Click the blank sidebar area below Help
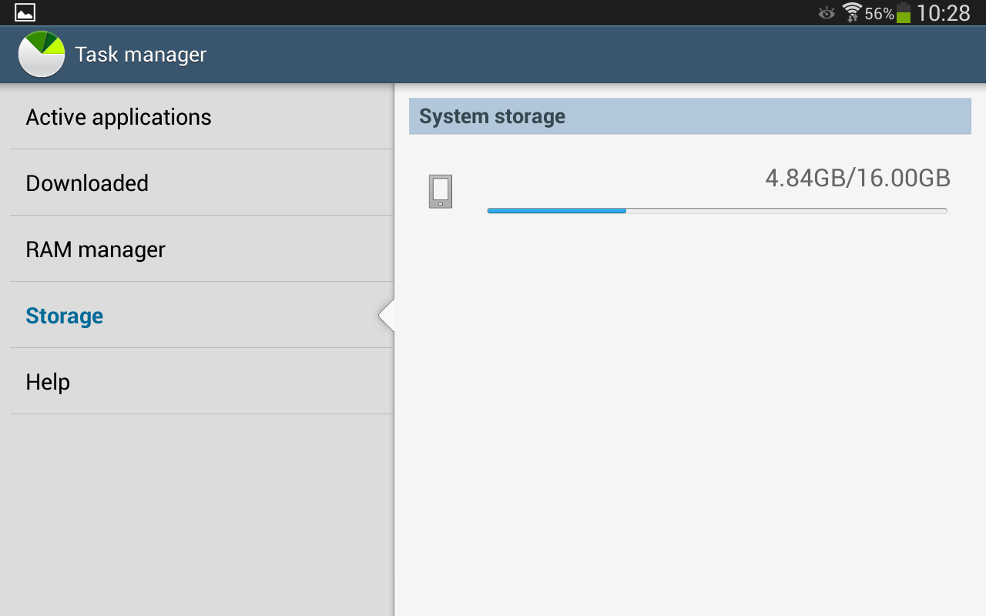This screenshot has width=986, height=616. [x=197, y=514]
